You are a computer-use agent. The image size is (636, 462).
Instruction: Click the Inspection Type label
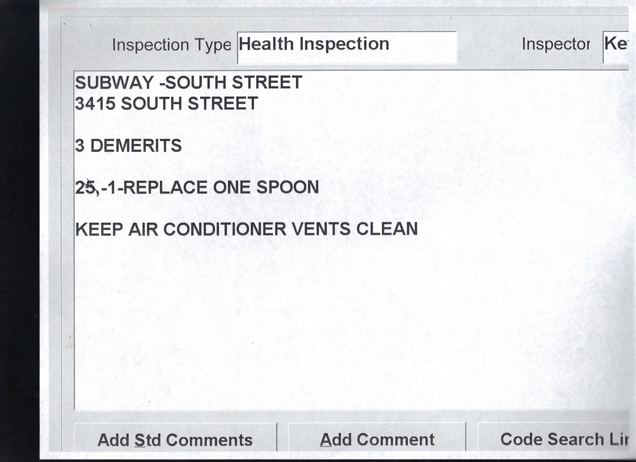[172, 45]
